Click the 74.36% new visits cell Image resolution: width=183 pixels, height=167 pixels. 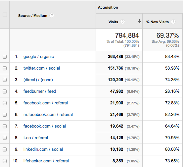[172, 80]
